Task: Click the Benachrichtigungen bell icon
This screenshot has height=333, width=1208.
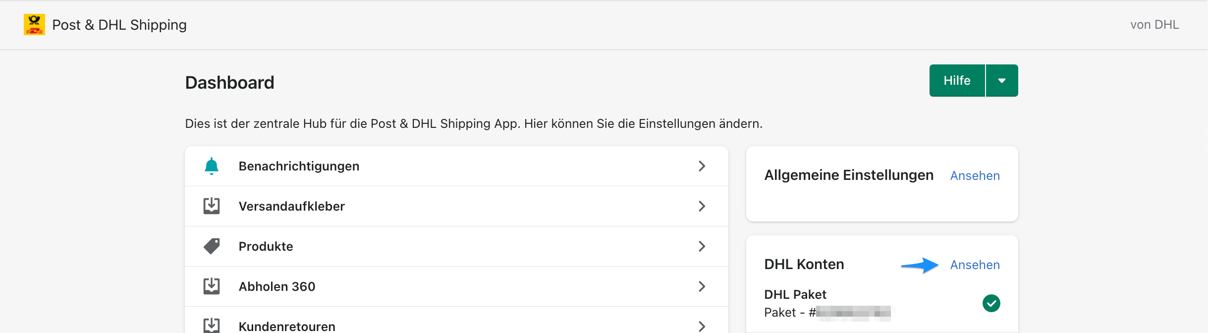Action: tap(212, 166)
